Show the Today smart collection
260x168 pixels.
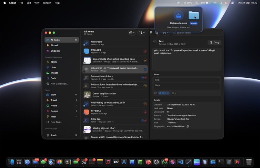62,62
